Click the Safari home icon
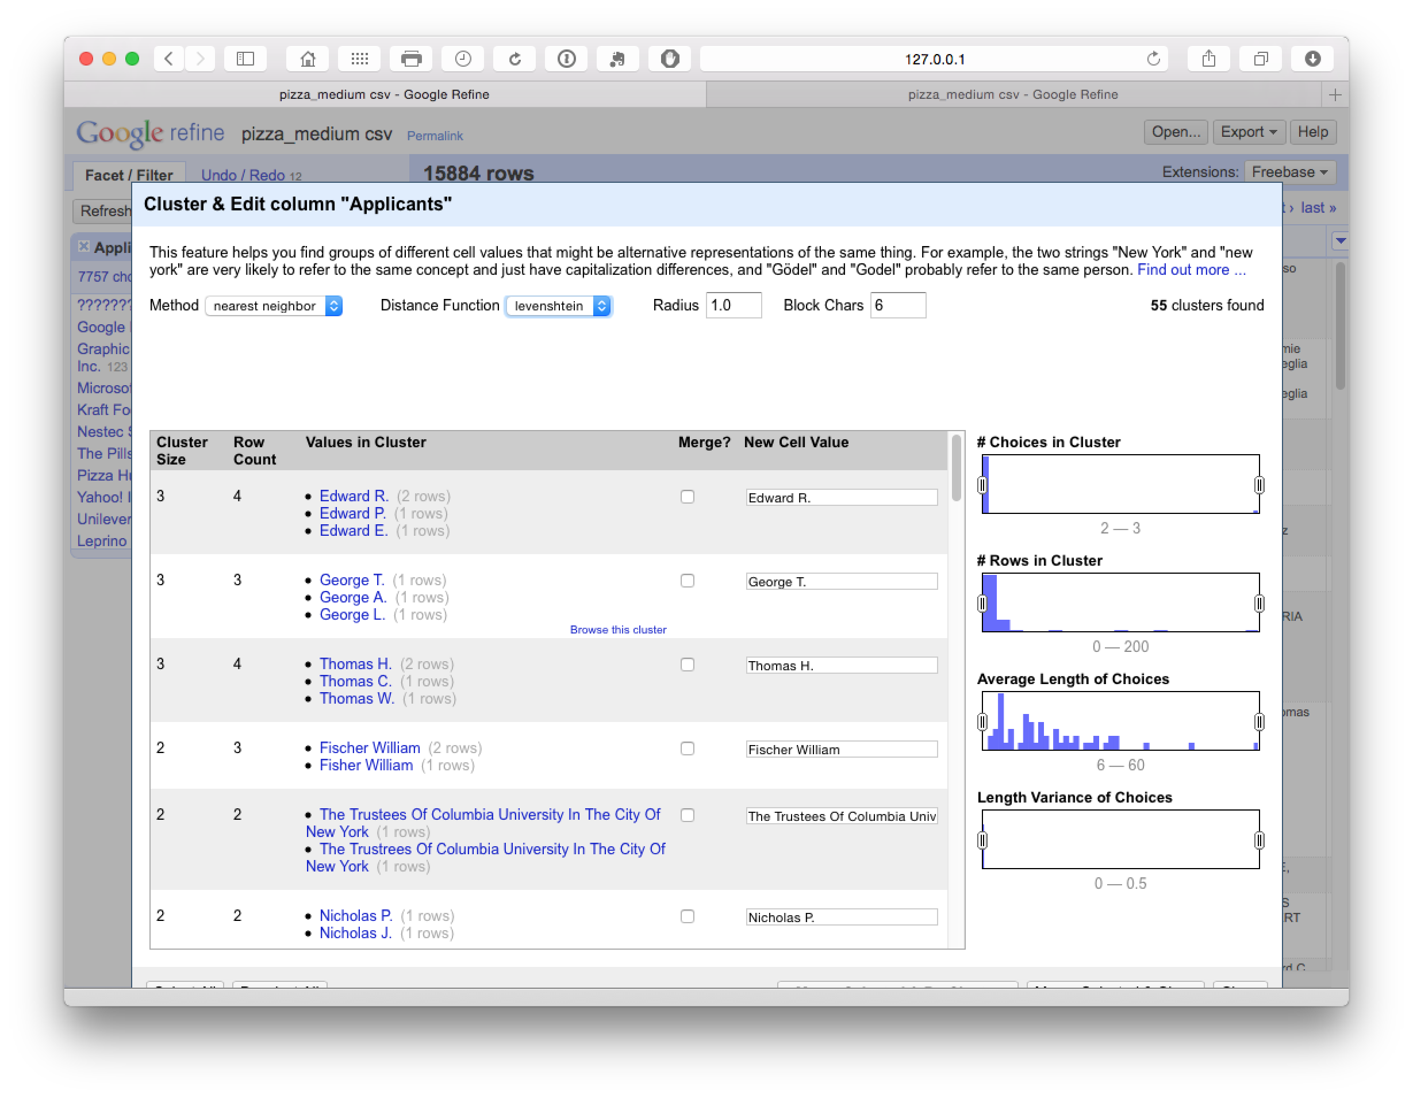 point(308,59)
